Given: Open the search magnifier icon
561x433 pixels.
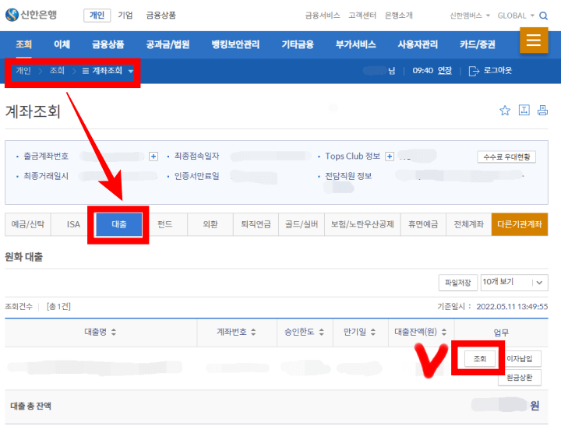Looking at the screenshot, I should coord(543,16).
